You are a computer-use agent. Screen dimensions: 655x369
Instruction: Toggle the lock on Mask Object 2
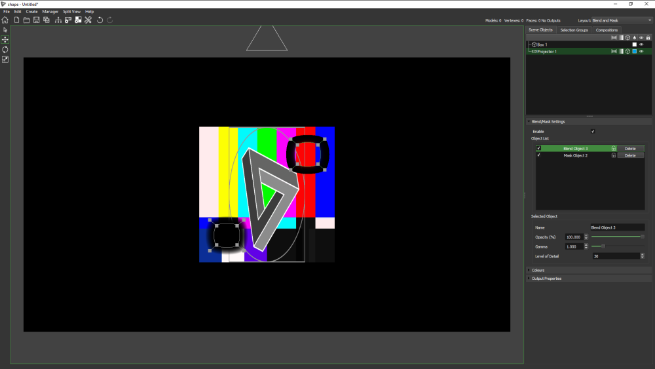click(x=614, y=155)
